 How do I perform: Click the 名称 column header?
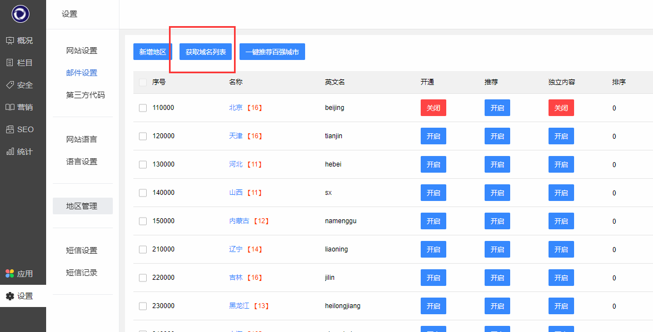pos(236,82)
